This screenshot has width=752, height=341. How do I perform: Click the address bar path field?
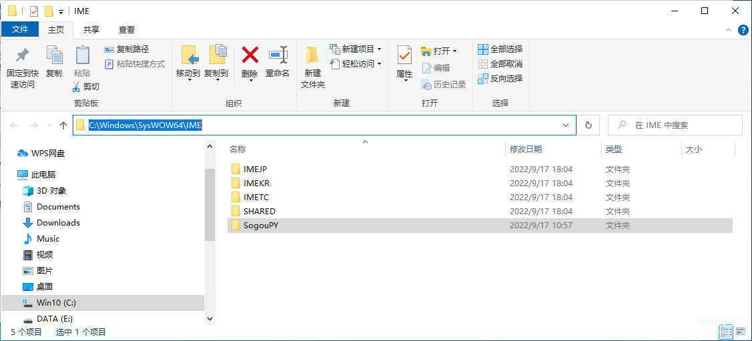tap(324, 125)
